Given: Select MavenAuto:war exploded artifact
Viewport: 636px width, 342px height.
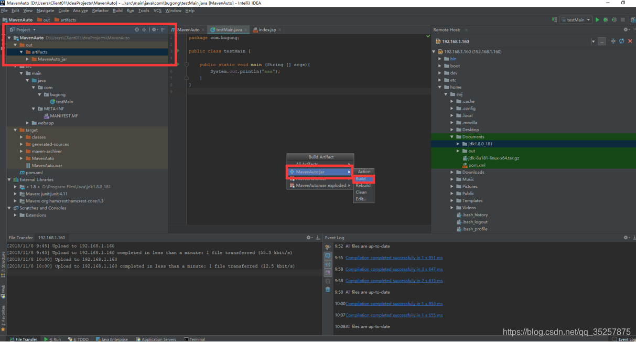Looking at the screenshot, I should pos(320,186).
